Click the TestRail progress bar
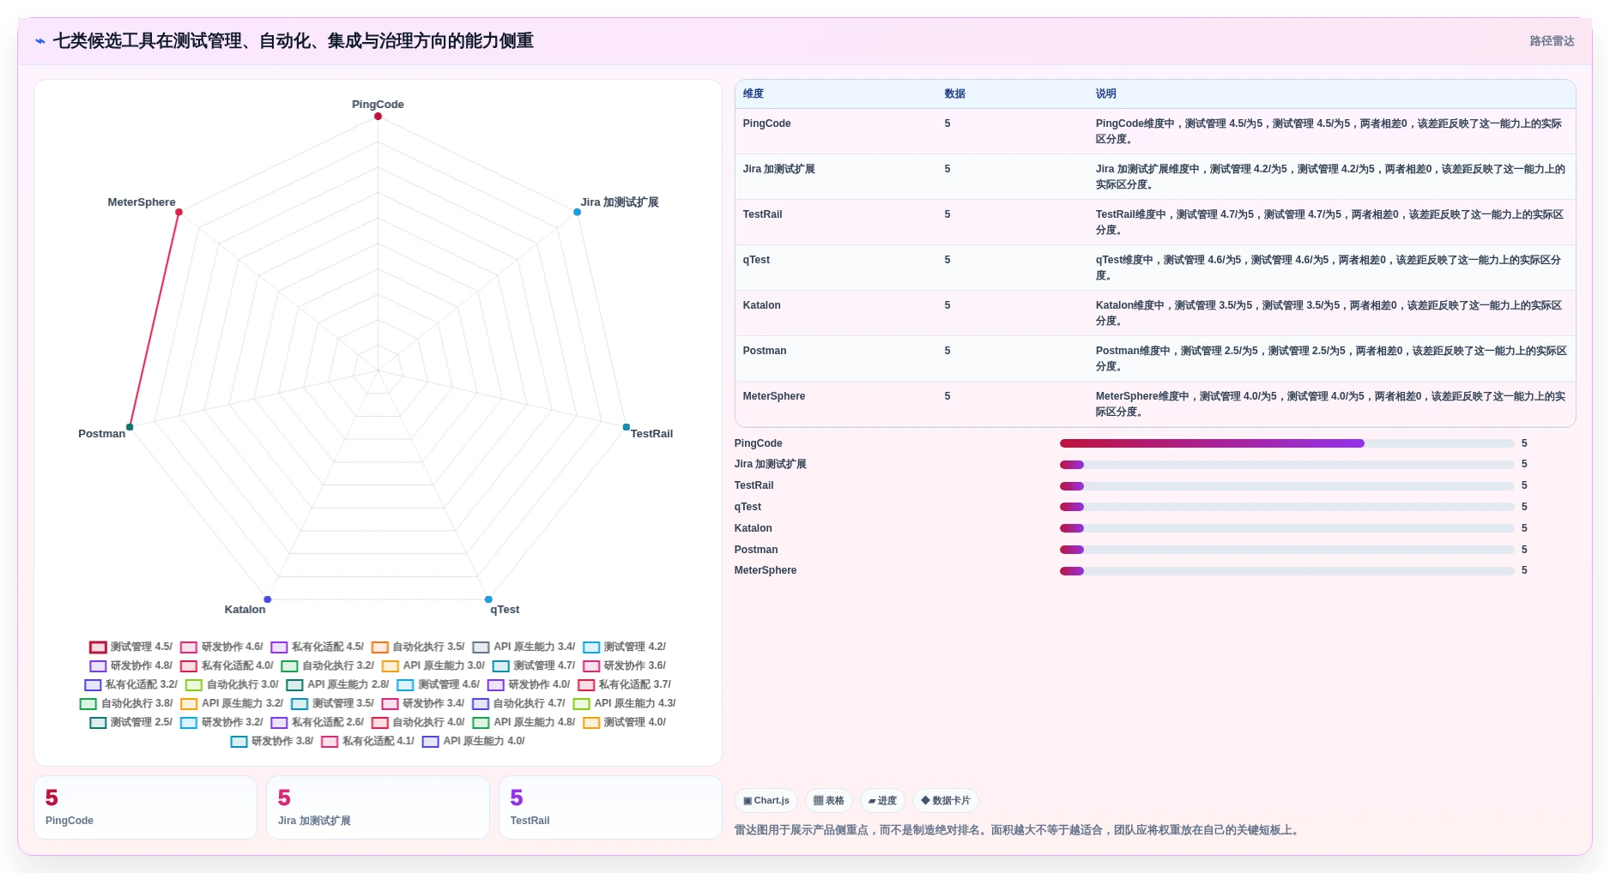The image size is (1610, 873). pos(1286,485)
